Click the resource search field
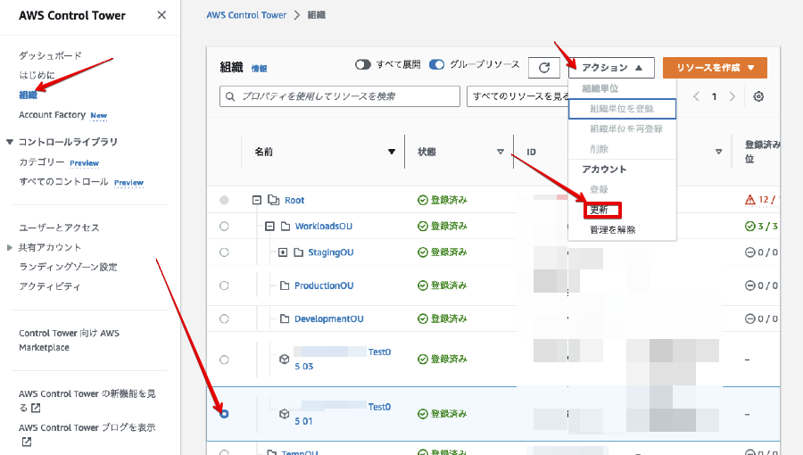This screenshot has width=803, height=455. coord(340,96)
